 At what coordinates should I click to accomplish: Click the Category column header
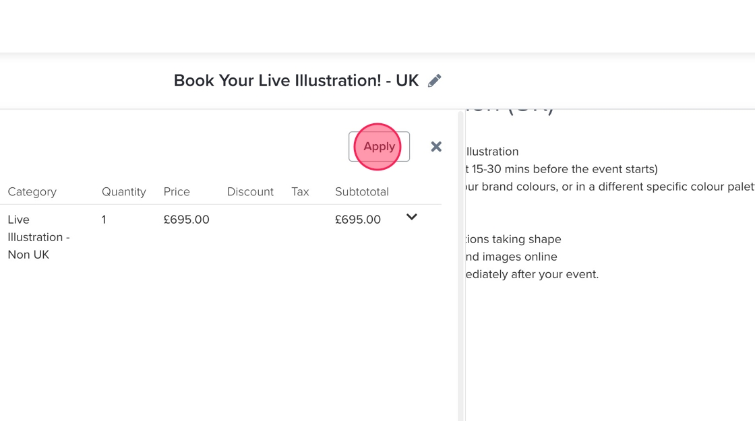[x=32, y=192]
